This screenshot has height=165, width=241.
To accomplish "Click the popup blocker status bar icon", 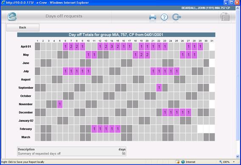I will (177, 162).
